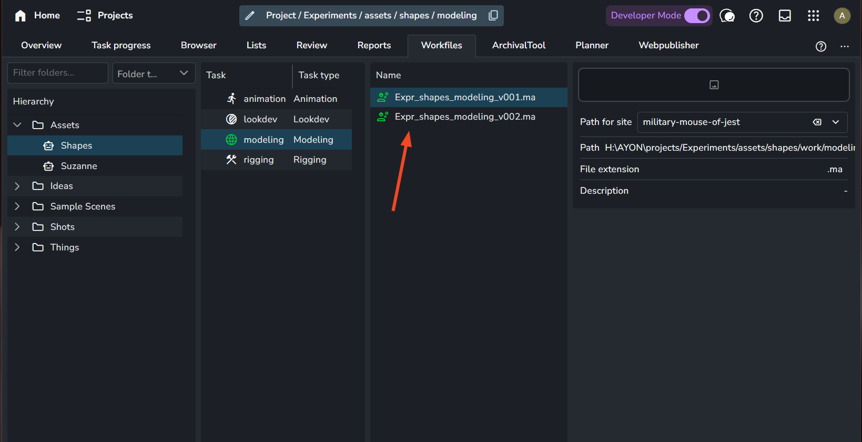This screenshot has width=862, height=442.
Task: Click the Ideas folder icon
Action: [38, 186]
